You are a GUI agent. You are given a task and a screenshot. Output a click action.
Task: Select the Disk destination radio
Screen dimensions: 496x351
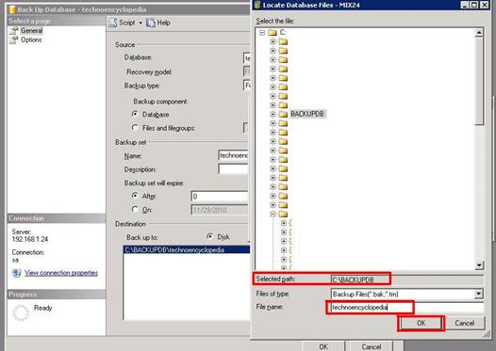[209, 236]
